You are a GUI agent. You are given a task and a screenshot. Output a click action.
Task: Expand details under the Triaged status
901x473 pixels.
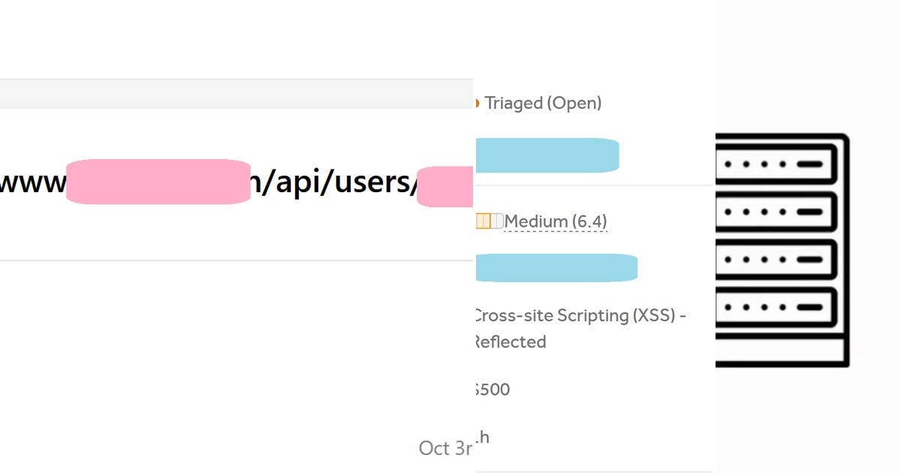(x=544, y=102)
